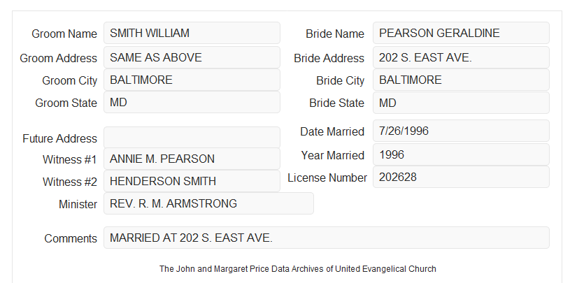Click the Groom Name label
Viewport: 563px width, 283px height.
64,34
